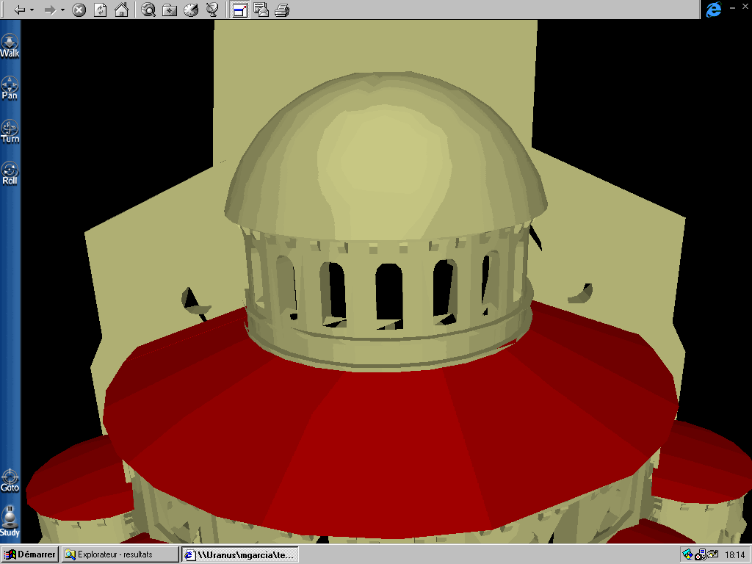Activate the Goto navigation tool
Screen dimensions: 752x564
point(10,481)
